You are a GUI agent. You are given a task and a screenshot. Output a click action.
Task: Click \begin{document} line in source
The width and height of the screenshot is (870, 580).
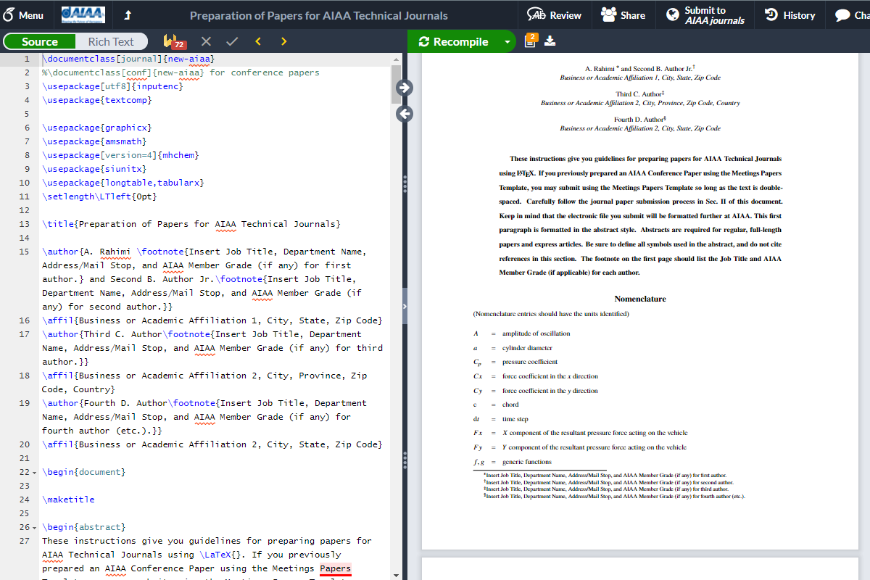(x=84, y=472)
